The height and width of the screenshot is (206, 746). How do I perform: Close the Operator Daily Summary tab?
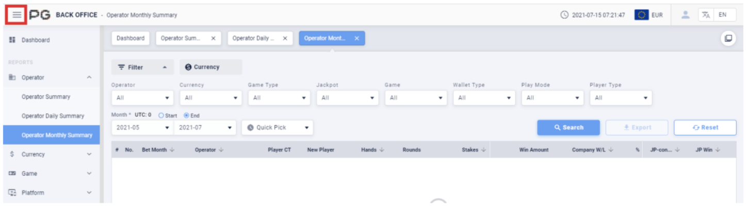pyautogui.click(x=285, y=39)
